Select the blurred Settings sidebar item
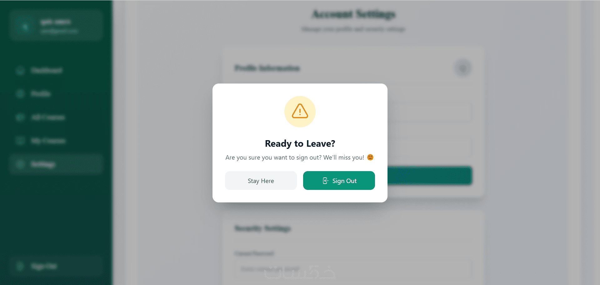The width and height of the screenshot is (600, 285). point(56,164)
